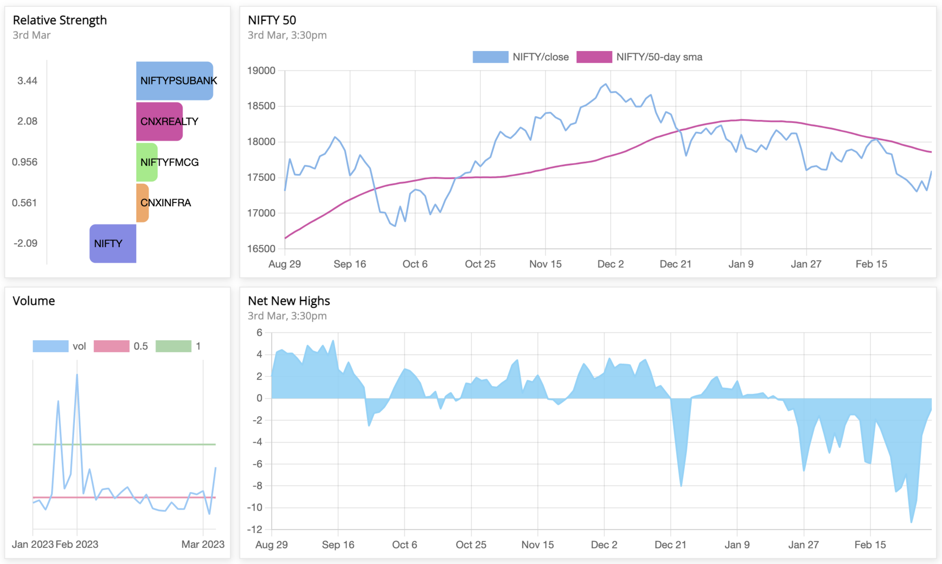The height and width of the screenshot is (564, 942).
Task: Select the NIFTYFMCG relative strength bar
Action: 147,162
